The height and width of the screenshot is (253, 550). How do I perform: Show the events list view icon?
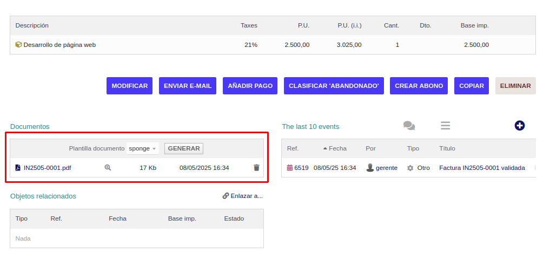tap(445, 126)
